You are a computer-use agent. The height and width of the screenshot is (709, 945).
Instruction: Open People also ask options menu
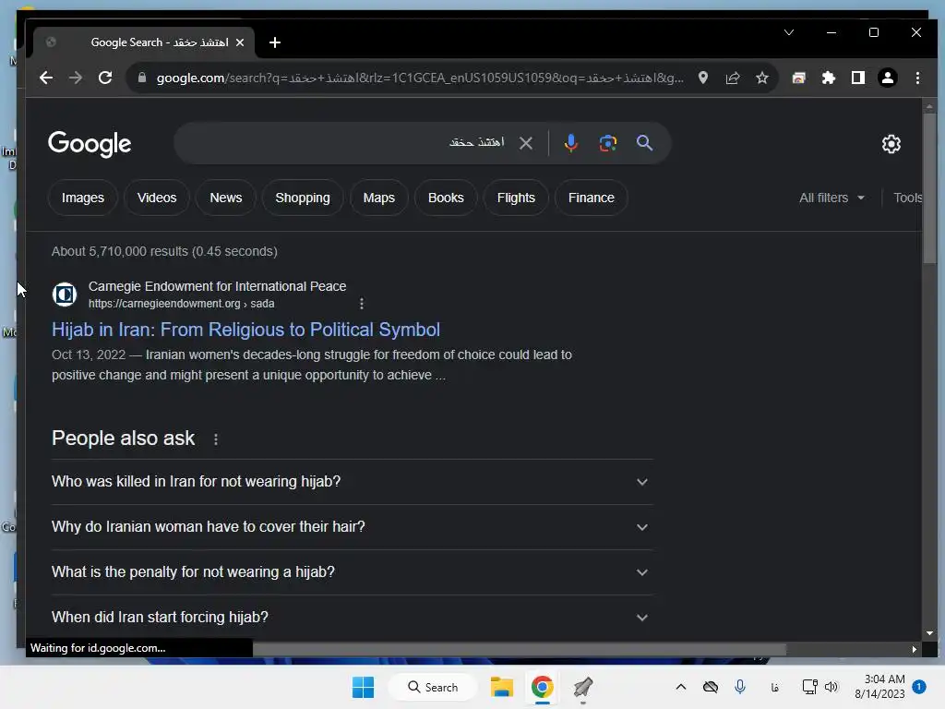[216, 439]
